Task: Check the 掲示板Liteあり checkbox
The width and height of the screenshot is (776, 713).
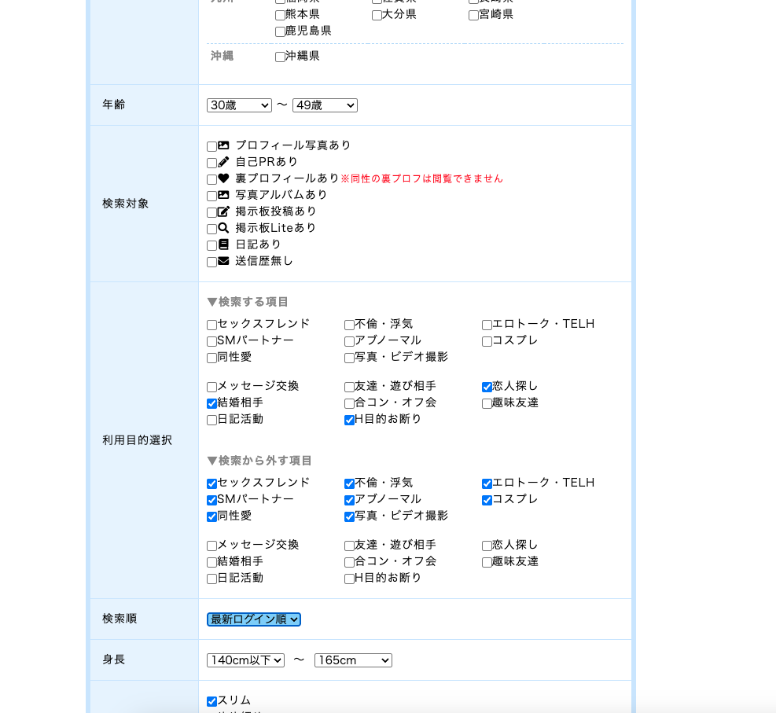Action: (x=211, y=229)
